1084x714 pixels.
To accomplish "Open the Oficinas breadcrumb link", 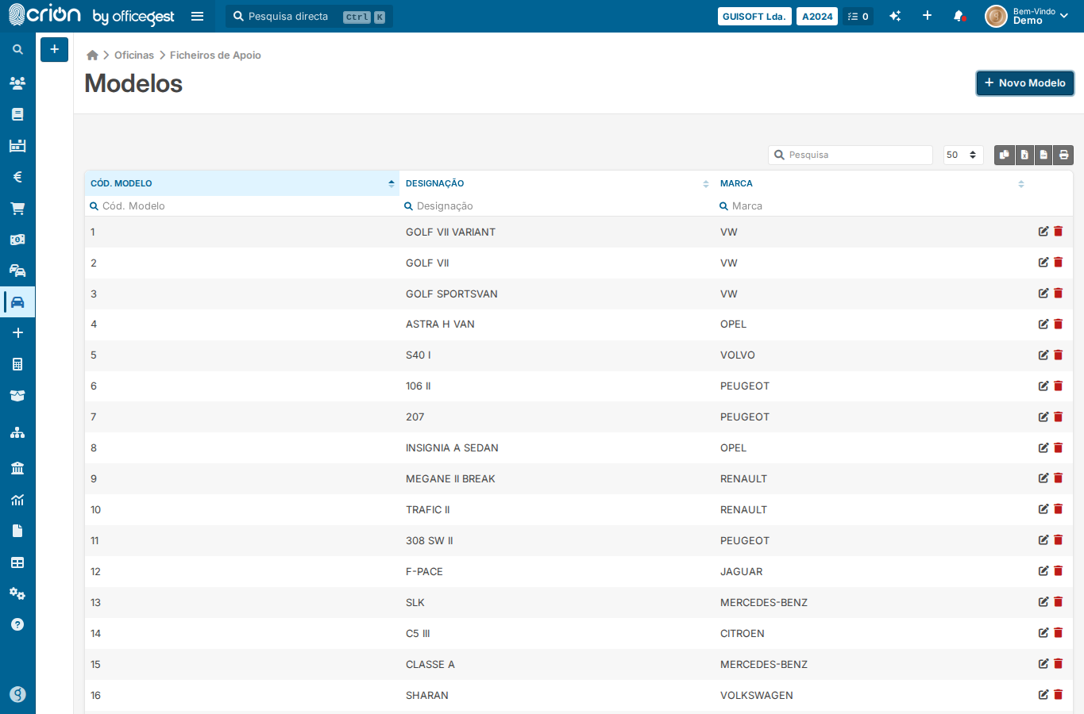I will click(134, 55).
